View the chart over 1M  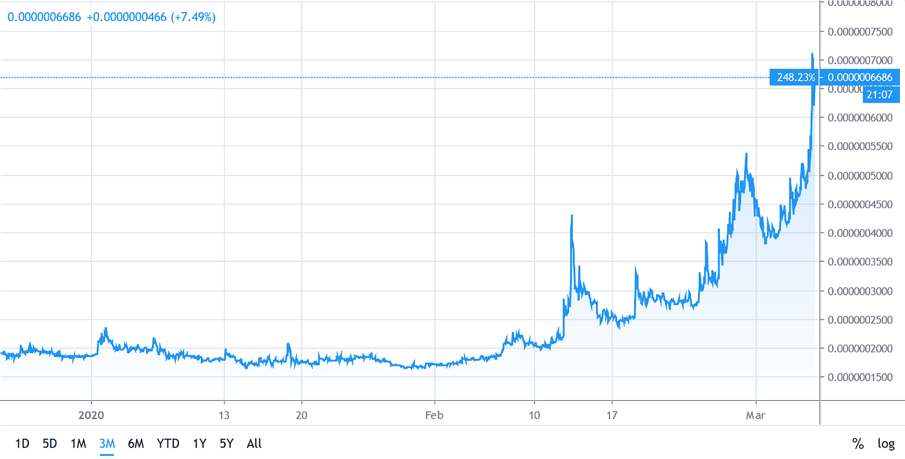tap(79, 444)
